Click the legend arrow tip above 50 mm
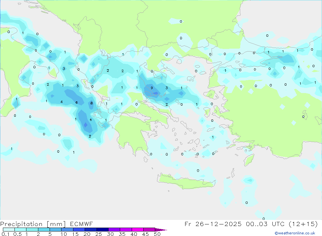 click(x=161, y=230)
